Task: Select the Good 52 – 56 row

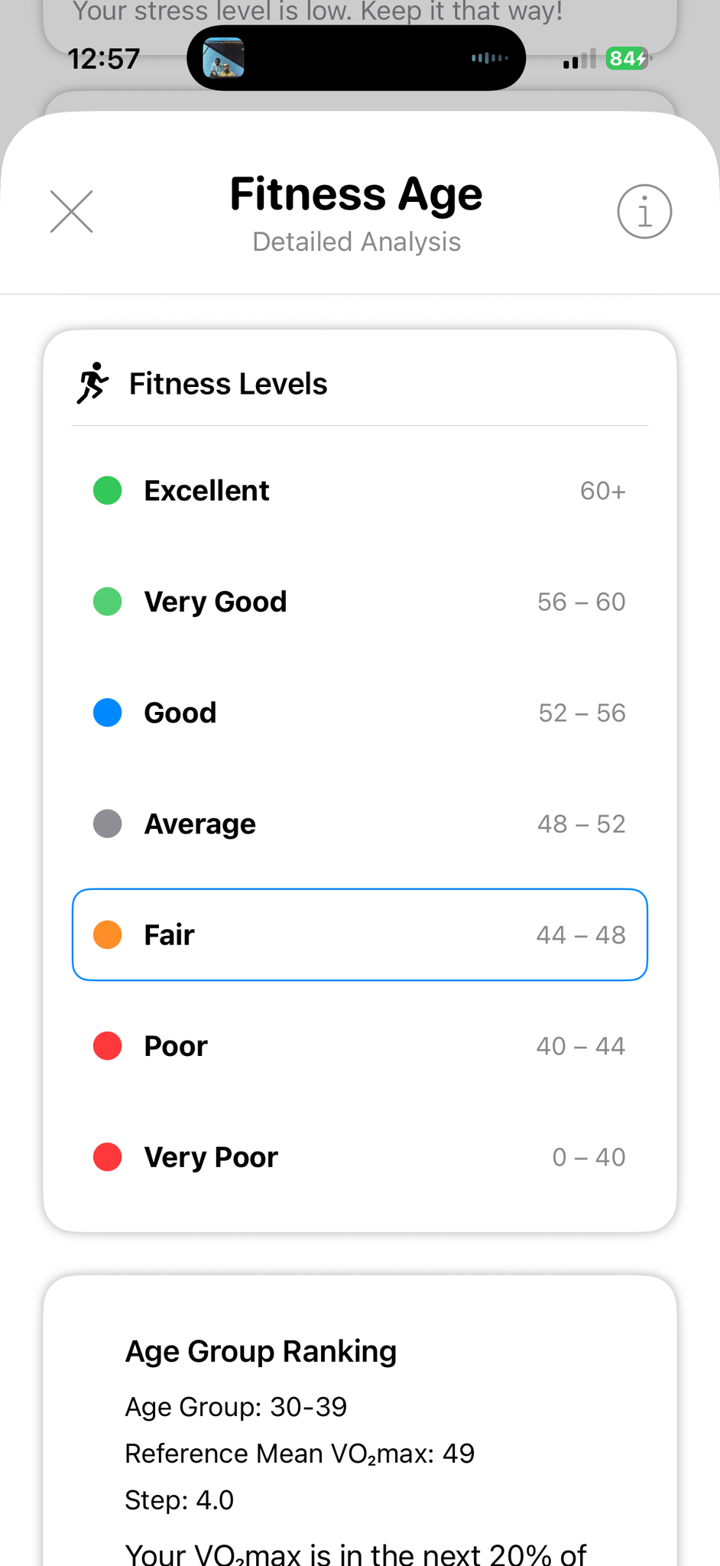Action: tap(359, 713)
